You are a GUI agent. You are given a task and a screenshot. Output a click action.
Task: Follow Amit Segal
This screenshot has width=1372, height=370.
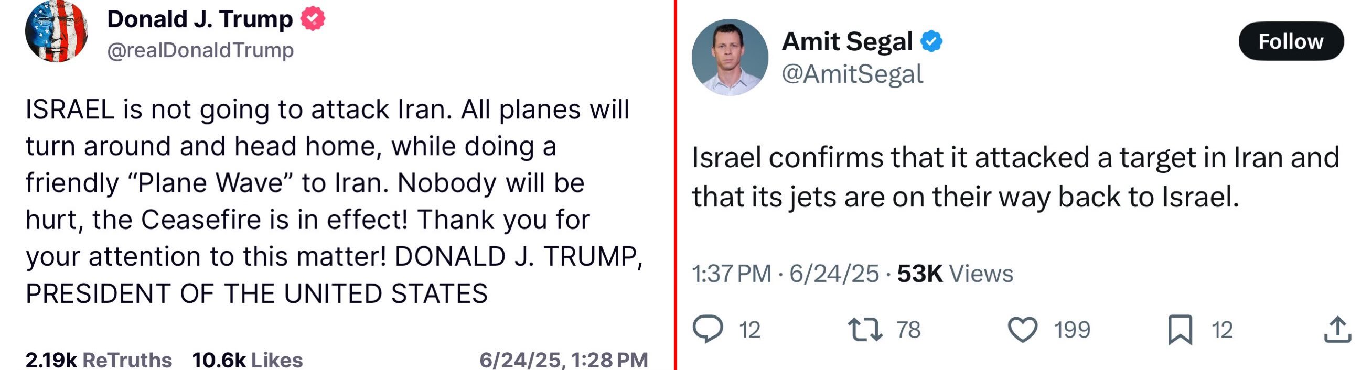pyautogui.click(x=1291, y=41)
